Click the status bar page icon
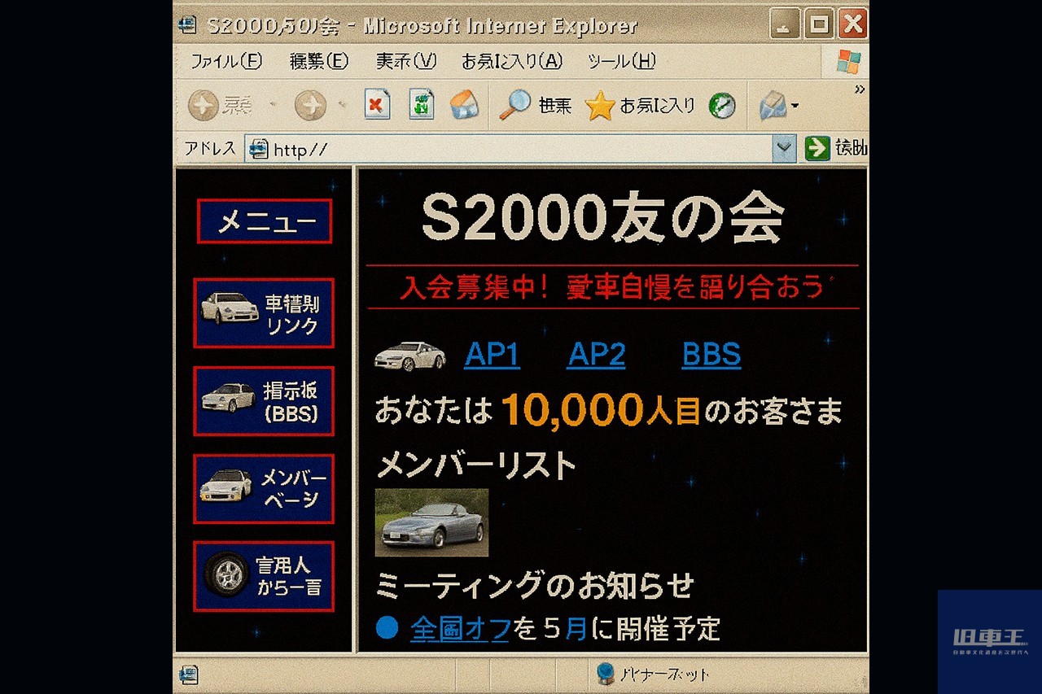The height and width of the screenshot is (694, 1042). coord(189,674)
